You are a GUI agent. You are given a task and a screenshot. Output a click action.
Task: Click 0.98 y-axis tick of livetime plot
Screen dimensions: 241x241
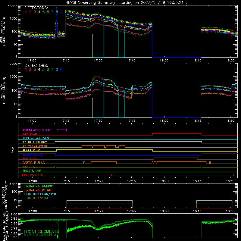pyautogui.click(x=14, y=218)
